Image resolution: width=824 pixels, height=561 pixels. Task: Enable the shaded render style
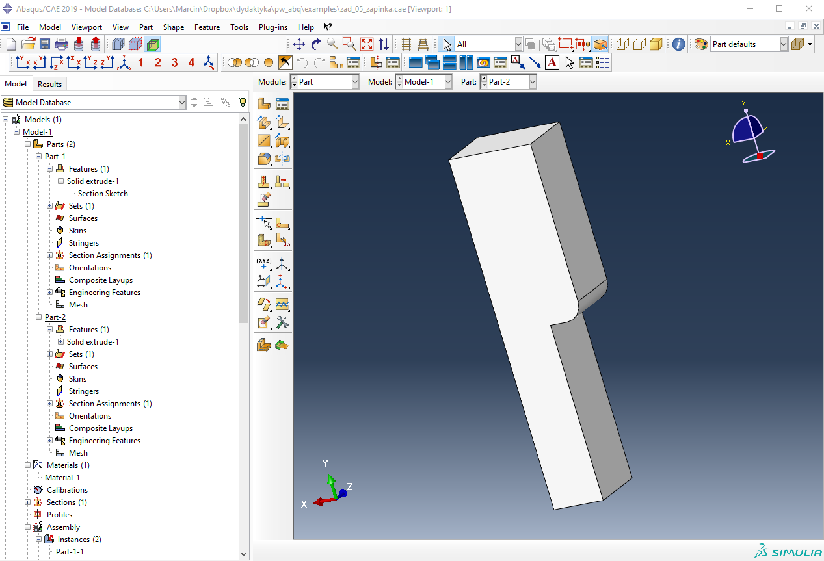click(656, 44)
